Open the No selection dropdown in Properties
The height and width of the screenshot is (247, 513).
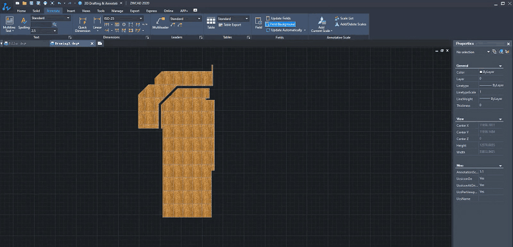click(489, 52)
